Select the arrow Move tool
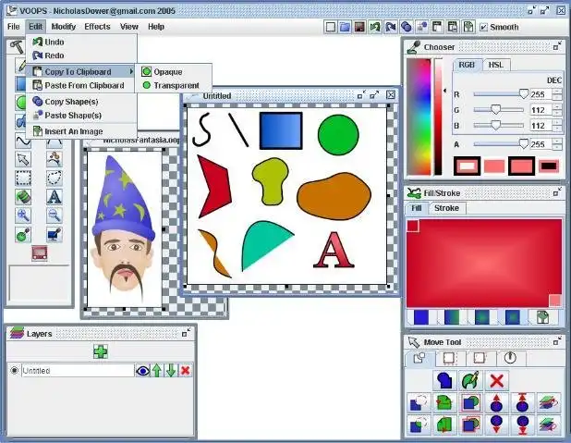This screenshot has width=571, height=443. pos(23,159)
